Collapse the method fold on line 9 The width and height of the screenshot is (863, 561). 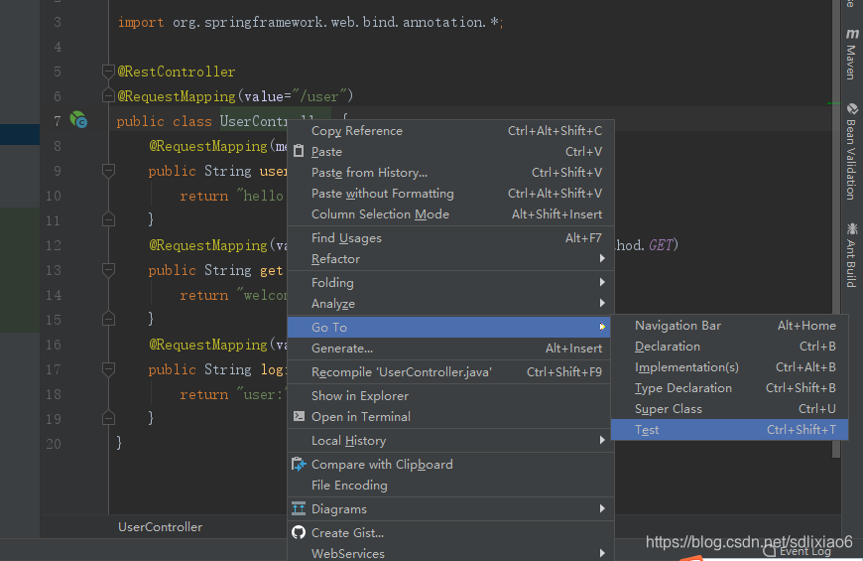coord(108,170)
